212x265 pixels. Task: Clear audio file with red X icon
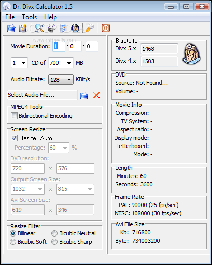[x=96, y=95]
